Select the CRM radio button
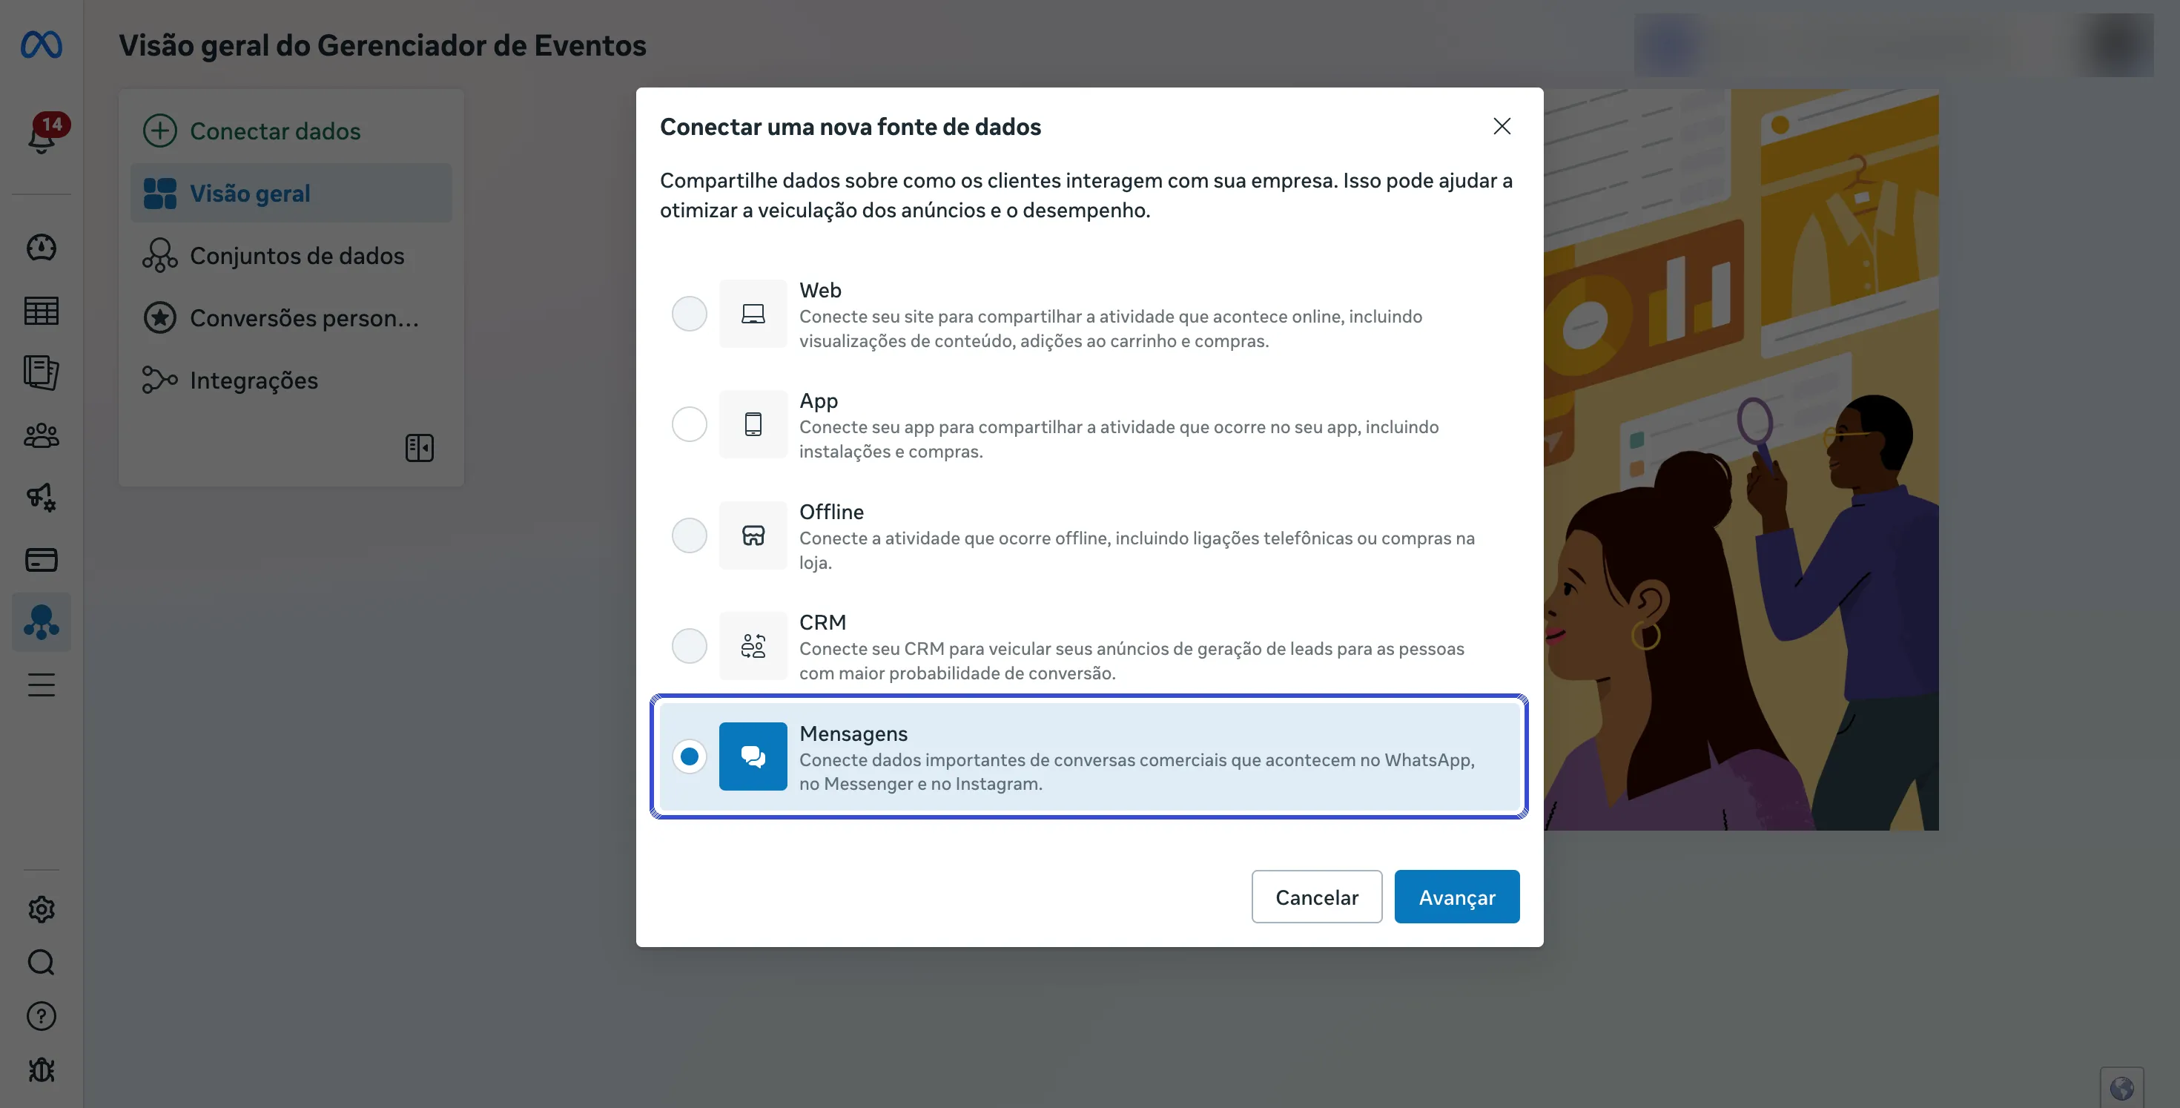This screenshot has width=2180, height=1108. (690, 646)
